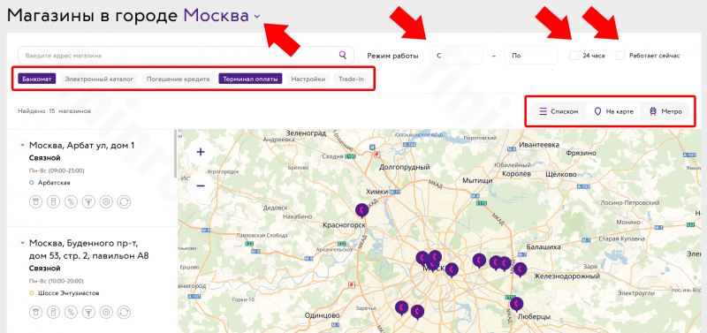Expand the Арбат ул store entry
The image size is (707, 333).
[21, 145]
